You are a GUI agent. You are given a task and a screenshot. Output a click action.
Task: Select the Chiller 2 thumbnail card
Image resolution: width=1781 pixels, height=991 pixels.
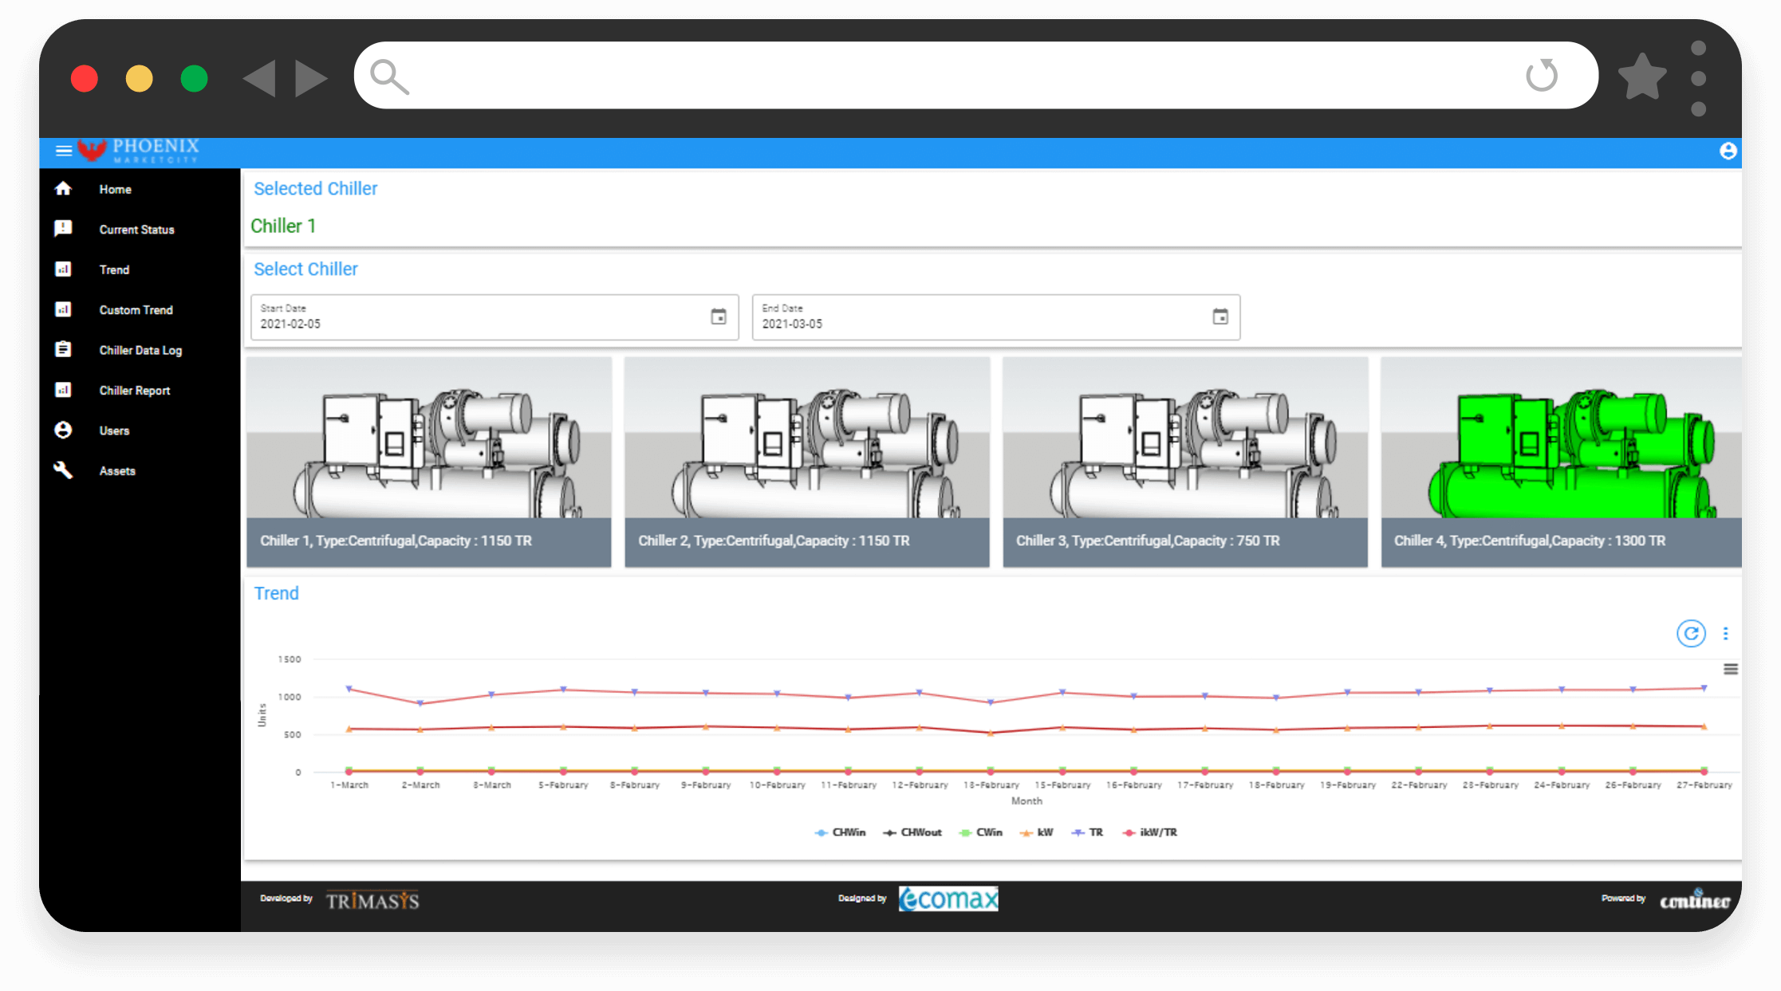(x=807, y=462)
